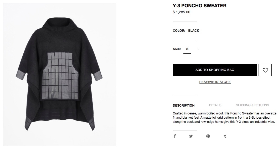Image resolution: width=278 pixels, height=149 pixels.
Task: Pin the poncho sweater on Pinterest
Action: click(208, 136)
